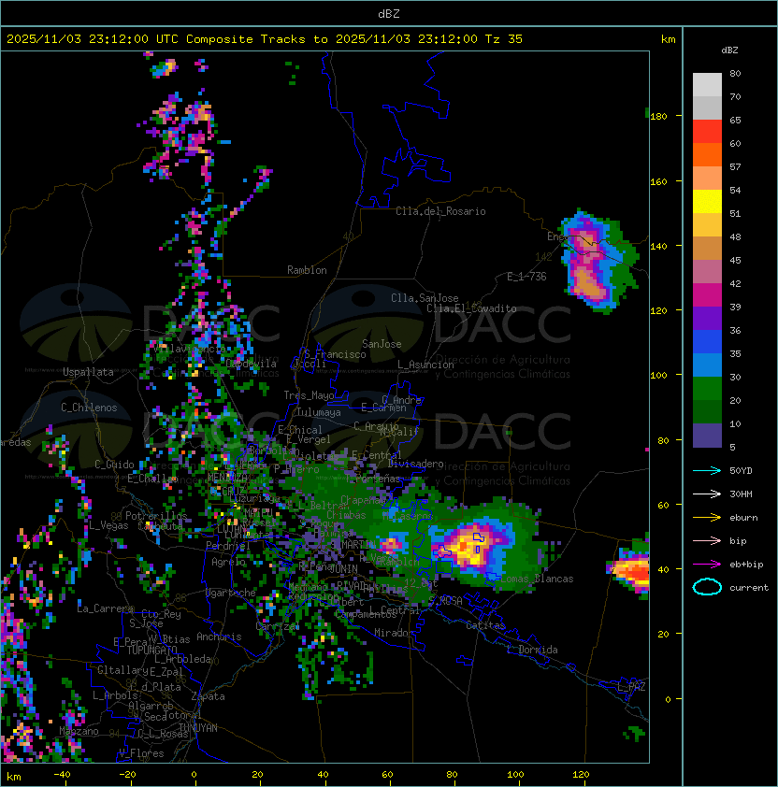Click the yellow eburn arrow symbol
The image size is (778, 787).
click(707, 518)
